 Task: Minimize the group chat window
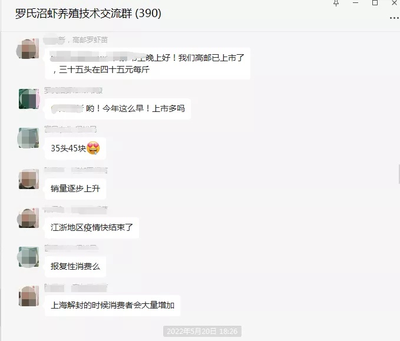pos(356,3)
